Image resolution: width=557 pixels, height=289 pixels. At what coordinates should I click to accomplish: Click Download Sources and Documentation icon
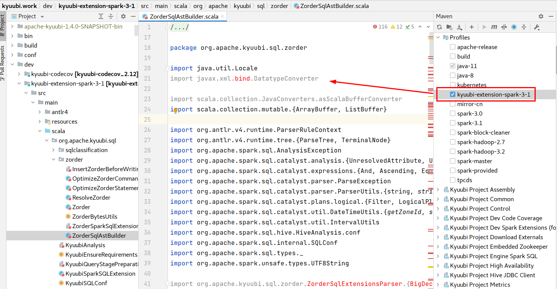[460, 27]
